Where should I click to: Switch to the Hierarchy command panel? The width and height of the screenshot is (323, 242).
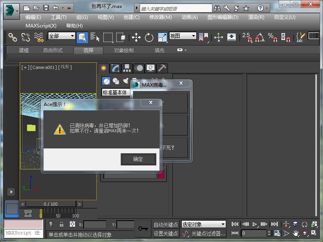(127, 68)
